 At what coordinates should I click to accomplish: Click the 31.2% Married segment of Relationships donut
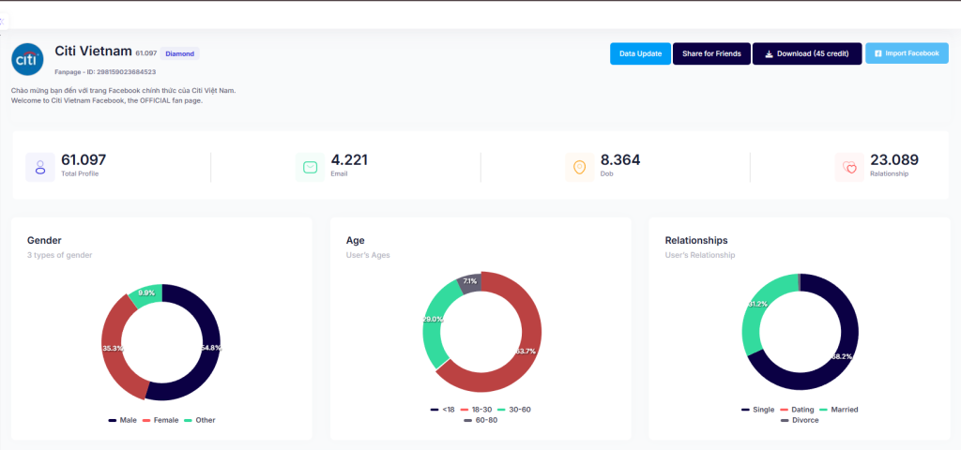(755, 307)
